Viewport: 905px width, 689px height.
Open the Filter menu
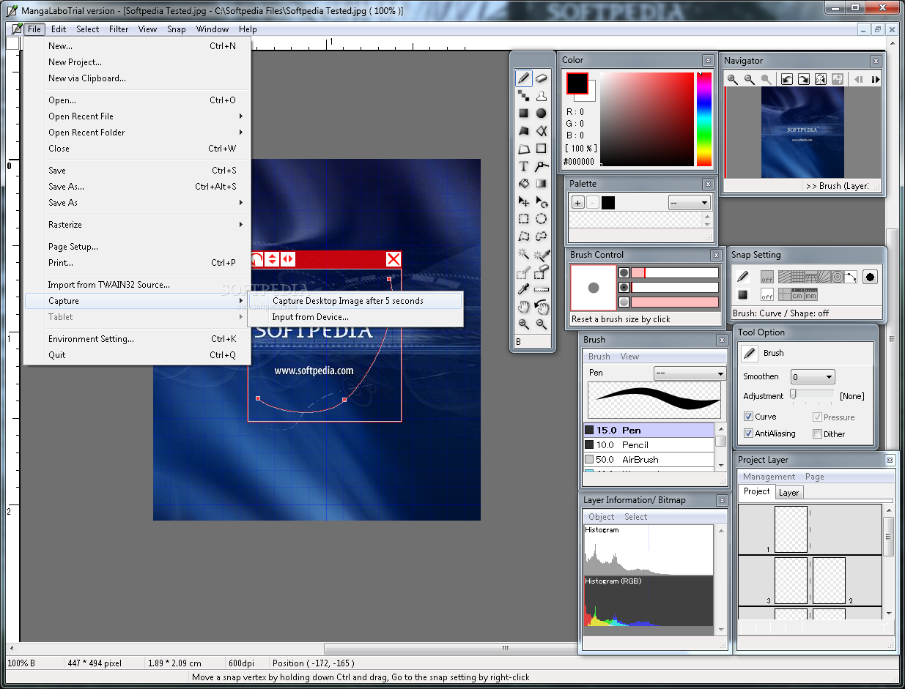(119, 29)
